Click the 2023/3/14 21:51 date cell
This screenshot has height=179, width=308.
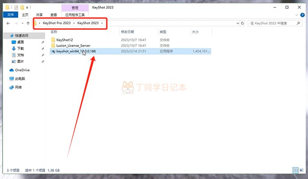click(x=134, y=51)
